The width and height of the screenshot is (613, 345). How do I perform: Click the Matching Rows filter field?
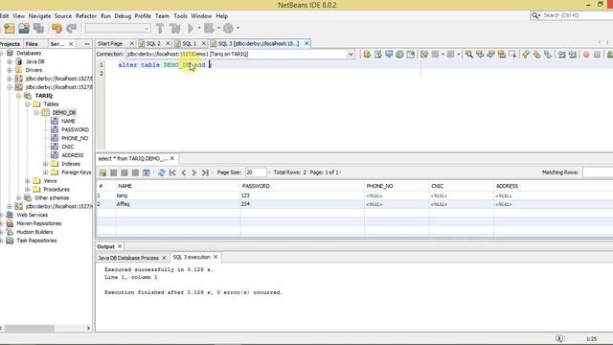coord(598,172)
